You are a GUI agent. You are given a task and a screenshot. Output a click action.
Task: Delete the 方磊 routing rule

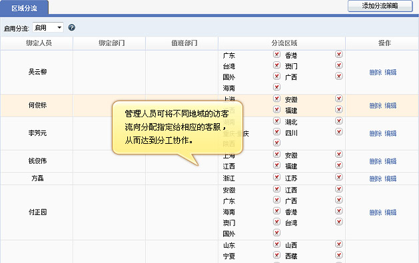[x=376, y=178]
